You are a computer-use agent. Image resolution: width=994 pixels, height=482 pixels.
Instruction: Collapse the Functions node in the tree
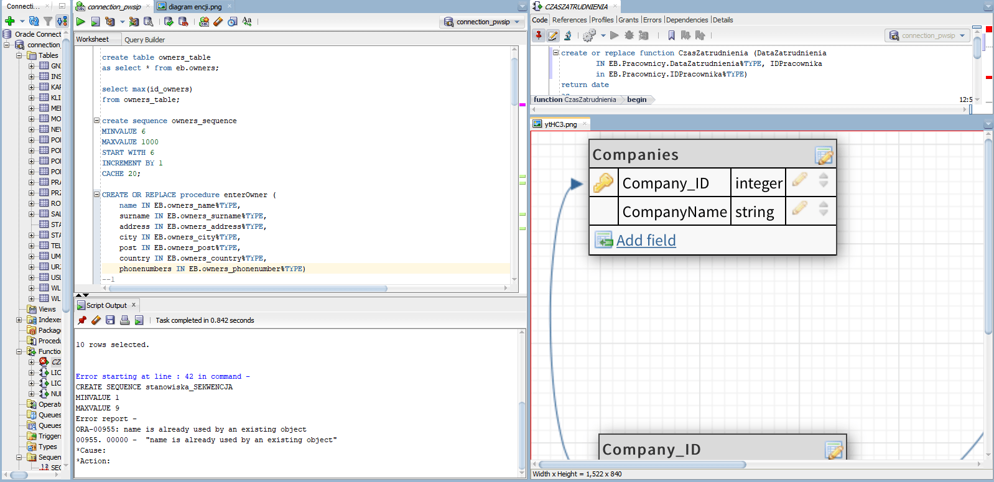(x=19, y=351)
